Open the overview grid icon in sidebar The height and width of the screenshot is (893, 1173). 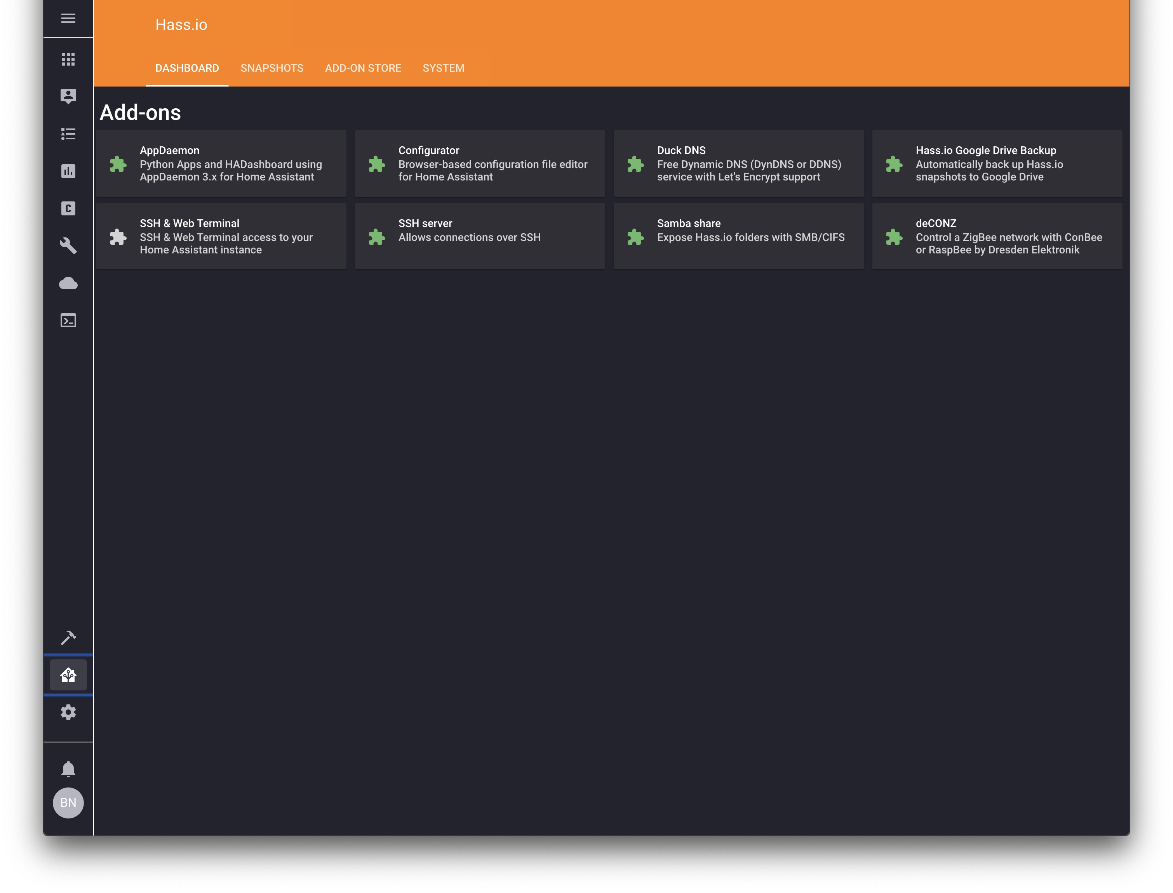pos(68,59)
